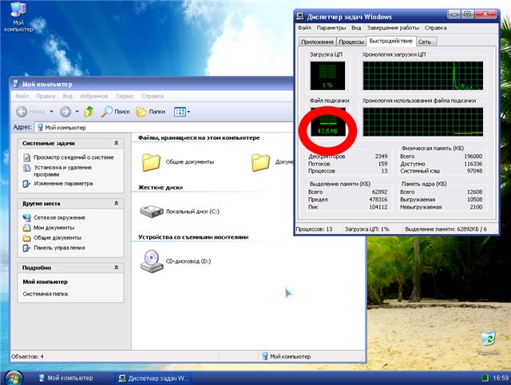Viewport: 511px width, 385px height.
Task: Switch to the Процессы tab
Action: point(351,42)
